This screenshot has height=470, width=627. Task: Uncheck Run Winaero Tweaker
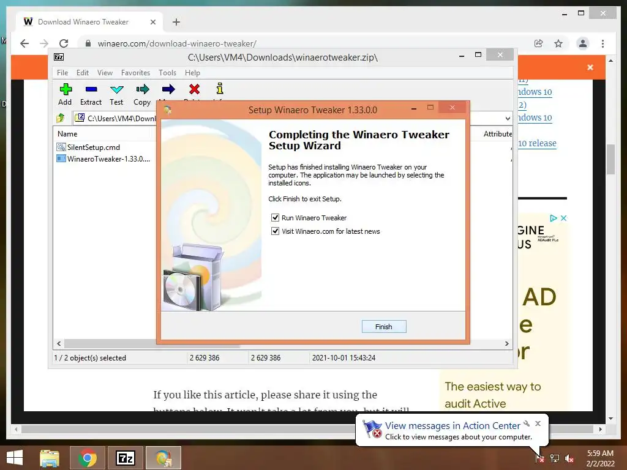click(275, 218)
